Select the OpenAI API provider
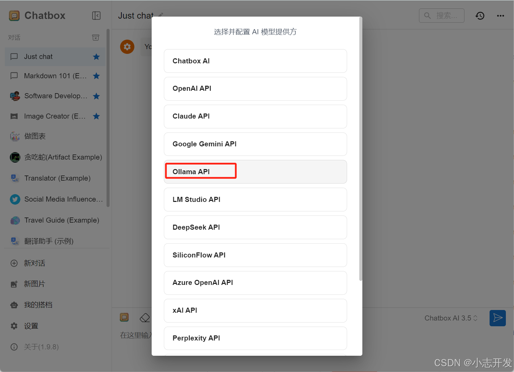 [255, 89]
